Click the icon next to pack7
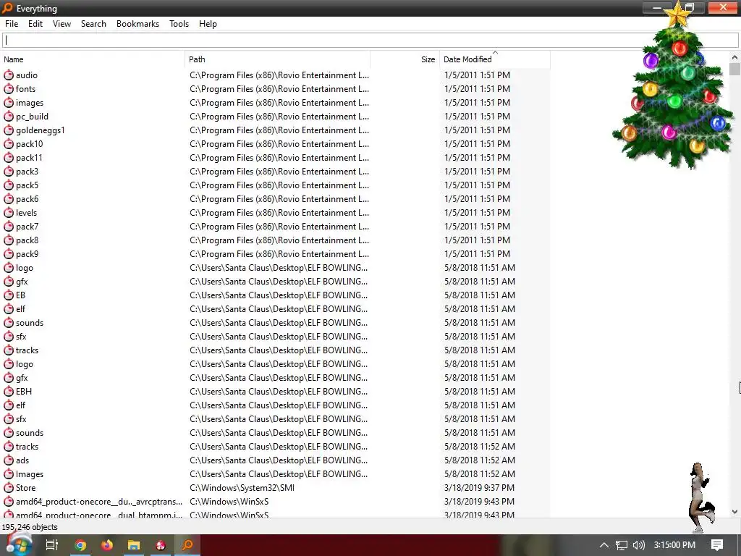741x556 pixels. [x=9, y=226]
